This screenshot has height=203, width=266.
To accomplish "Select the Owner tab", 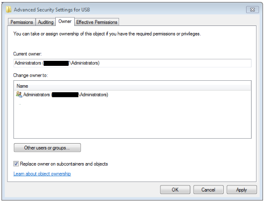I will point(65,21).
